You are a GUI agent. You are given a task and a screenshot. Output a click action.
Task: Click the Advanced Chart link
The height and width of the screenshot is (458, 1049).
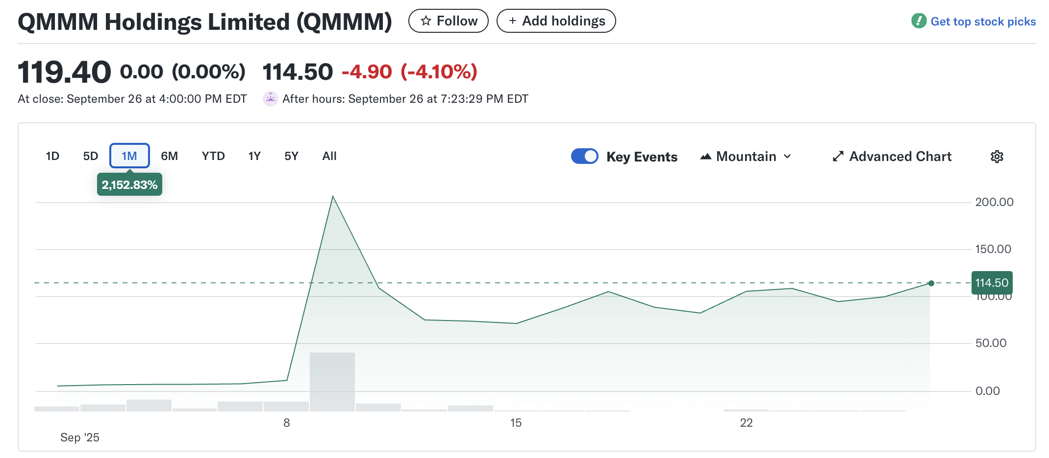click(900, 157)
